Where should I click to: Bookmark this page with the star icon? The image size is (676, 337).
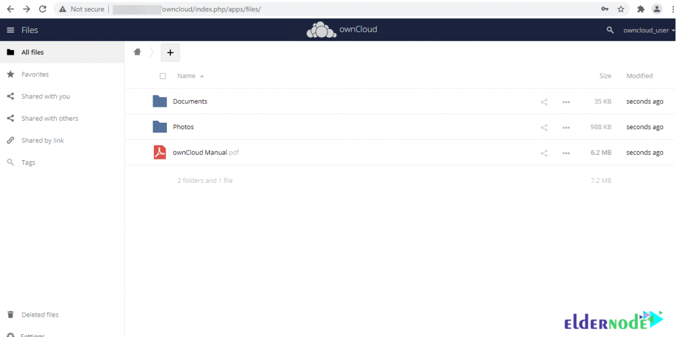point(621,9)
